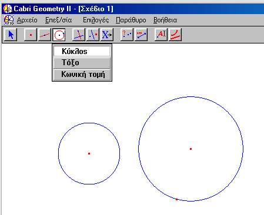Click the red point on large circle
The width and height of the screenshot is (264, 215).
176,199
